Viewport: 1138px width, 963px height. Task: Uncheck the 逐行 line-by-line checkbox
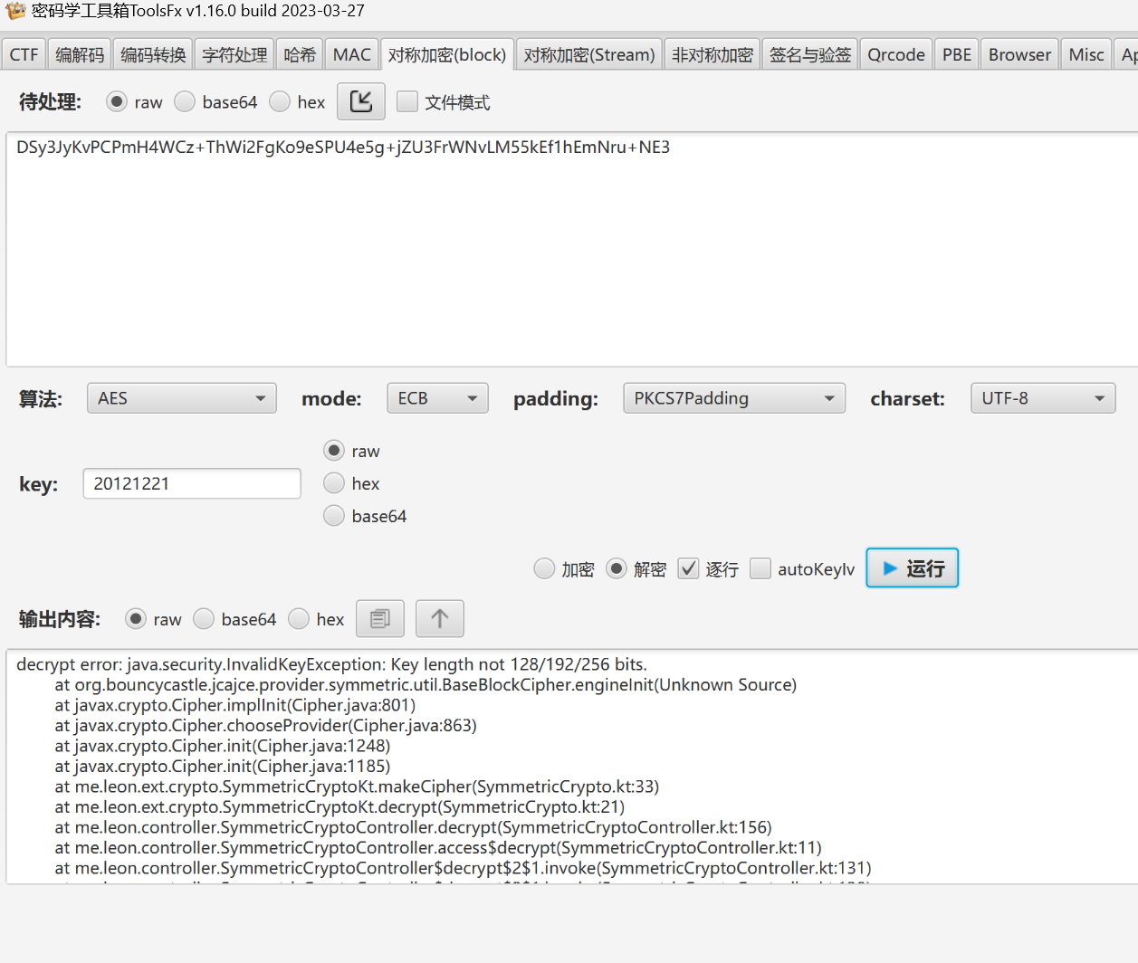point(689,568)
